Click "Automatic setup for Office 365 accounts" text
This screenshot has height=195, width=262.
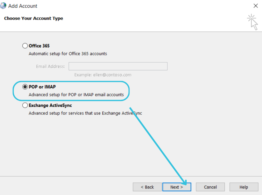point(68,54)
